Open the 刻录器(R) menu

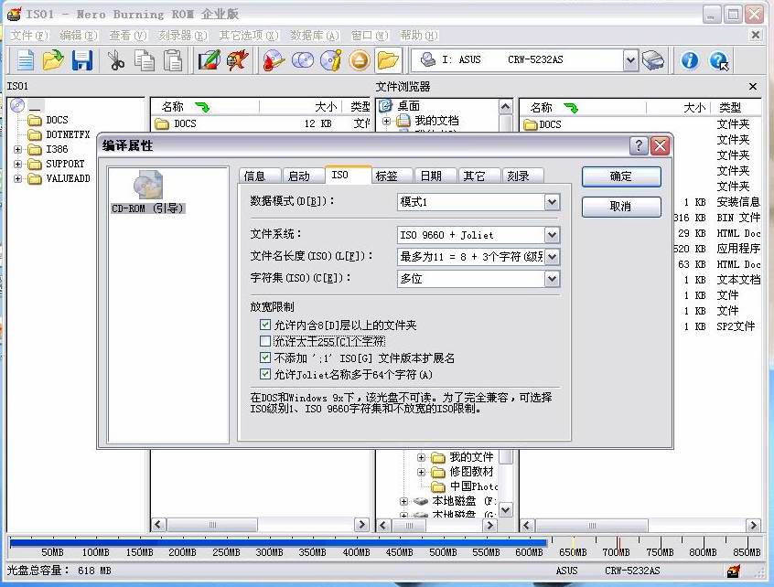coord(183,36)
